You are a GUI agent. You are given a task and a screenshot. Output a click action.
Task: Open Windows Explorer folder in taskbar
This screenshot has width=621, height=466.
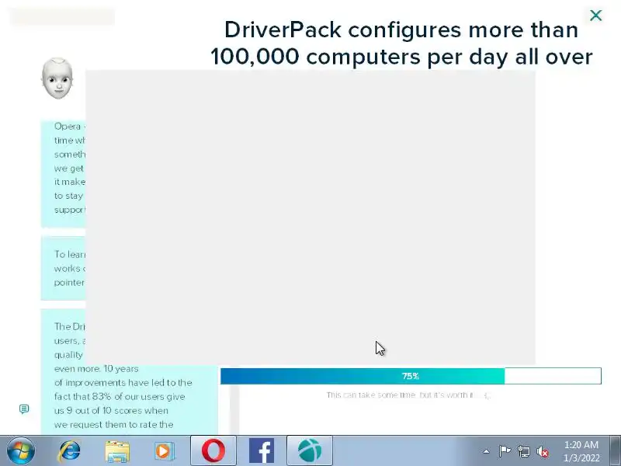[x=117, y=451]
